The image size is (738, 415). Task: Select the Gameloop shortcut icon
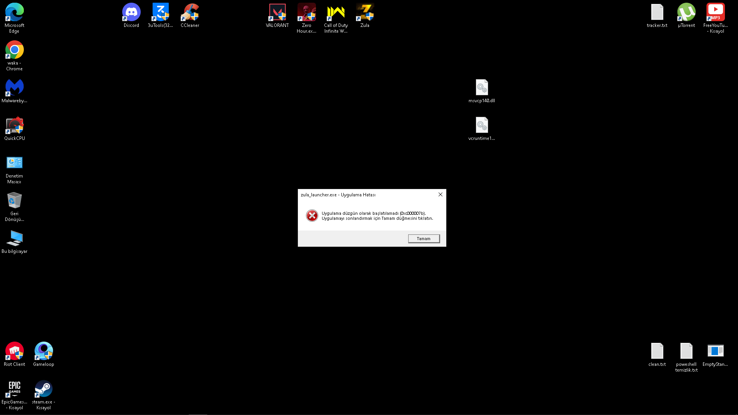click(x=43, y=352)
